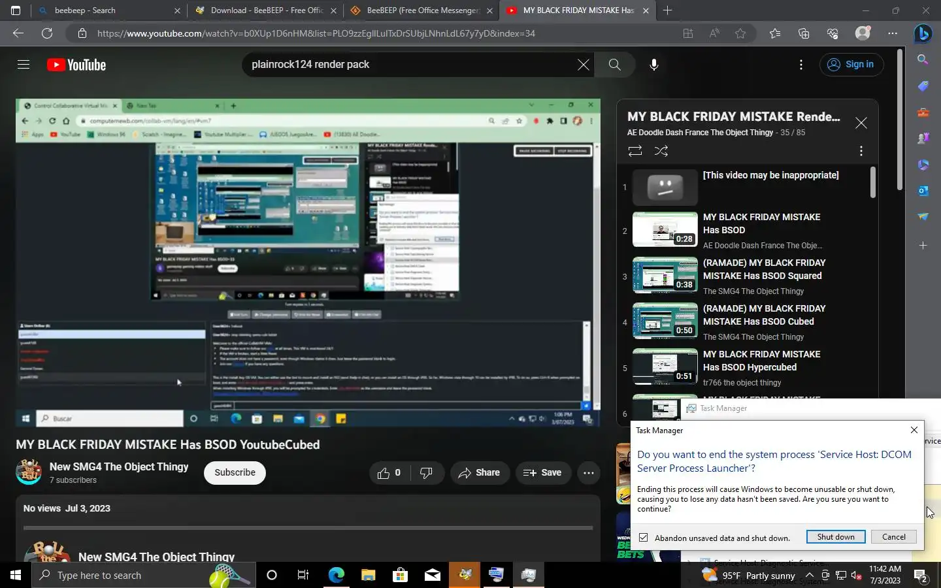
Task: Toggle loop playlist
Action: tap(635, 151)
